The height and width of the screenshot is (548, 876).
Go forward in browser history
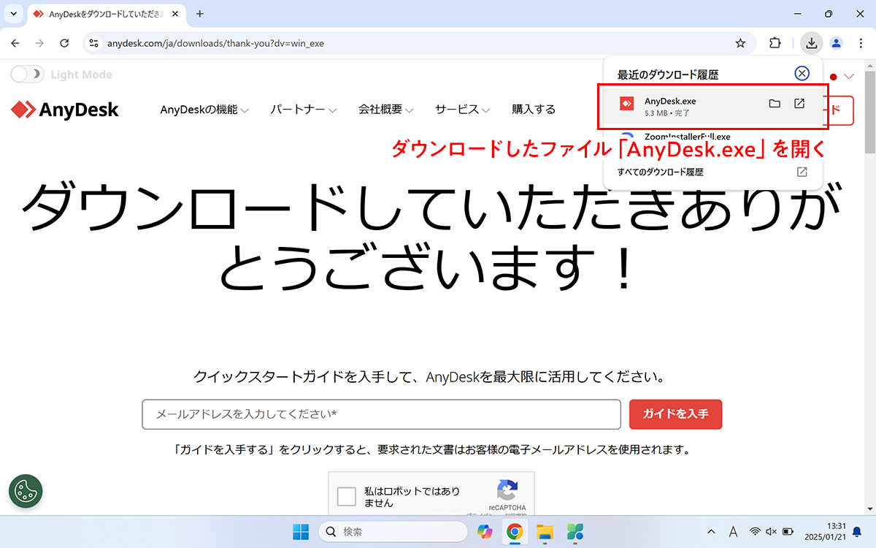(x=39, y=43)
